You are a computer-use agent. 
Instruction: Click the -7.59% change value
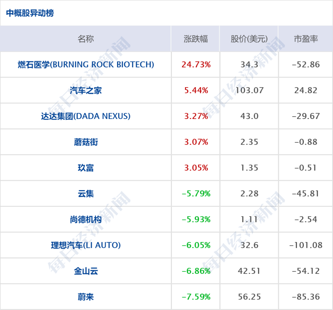(x=196, y=297)
